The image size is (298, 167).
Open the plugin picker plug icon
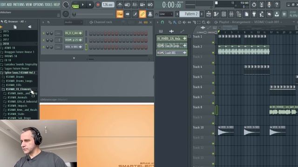point(254,14)
